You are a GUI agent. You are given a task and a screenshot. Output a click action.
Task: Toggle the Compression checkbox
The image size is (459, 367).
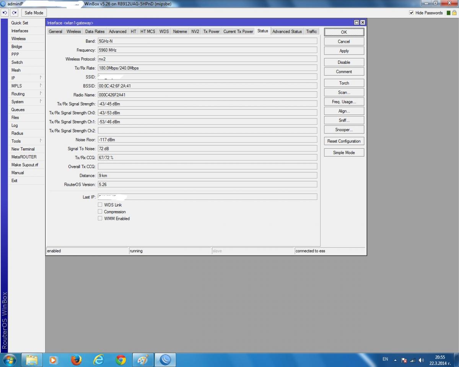tap(100, 212)
